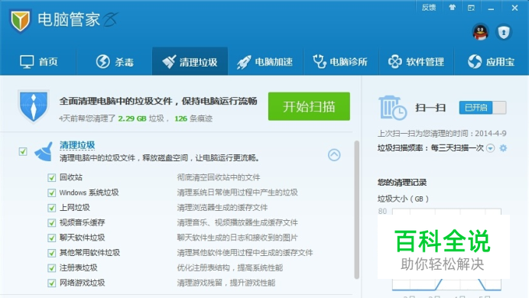Open the scan frequency dropdown arrow
Viewport: 529px width, 298px height.
tap(491, 148)
